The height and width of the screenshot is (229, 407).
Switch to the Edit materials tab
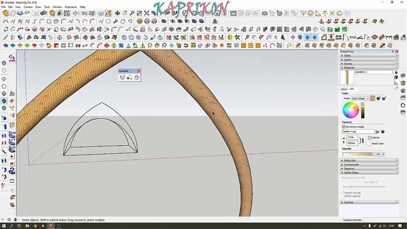click(352, 89)
